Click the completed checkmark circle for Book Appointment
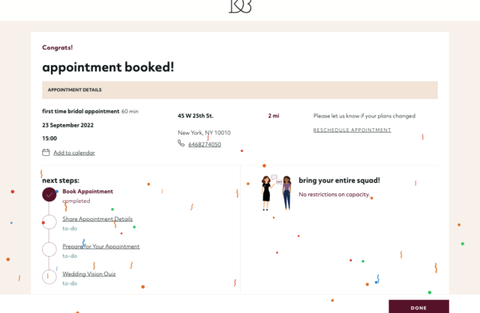Viewport: 480px width, 313px height. click(49, 195)
